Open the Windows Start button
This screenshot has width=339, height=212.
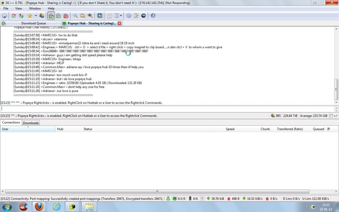[7, 207]
